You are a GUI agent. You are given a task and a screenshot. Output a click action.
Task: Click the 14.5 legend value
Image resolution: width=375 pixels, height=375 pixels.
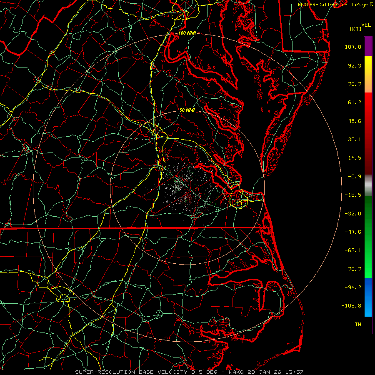pos(355,158)
